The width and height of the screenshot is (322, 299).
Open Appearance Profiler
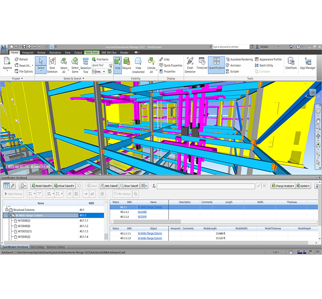click(x=268, y=59)
